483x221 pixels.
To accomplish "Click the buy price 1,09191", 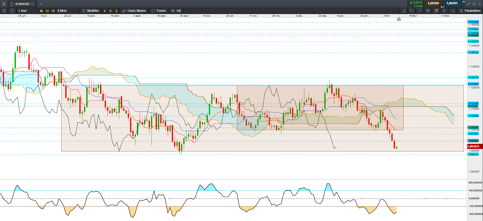I will point(452,3).
